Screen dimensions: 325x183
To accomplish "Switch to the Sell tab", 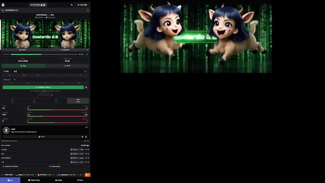I will 67,66.
